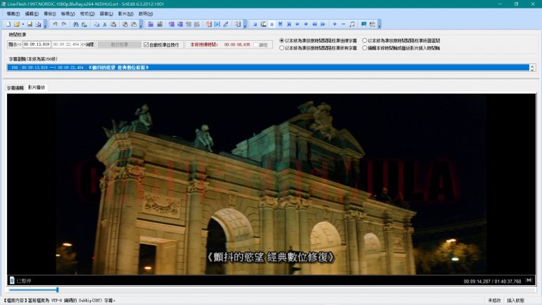The image size is (542, 305).
Task: Expand the overflow arrow at the playback toolbar's end
Action: point(379,25)
